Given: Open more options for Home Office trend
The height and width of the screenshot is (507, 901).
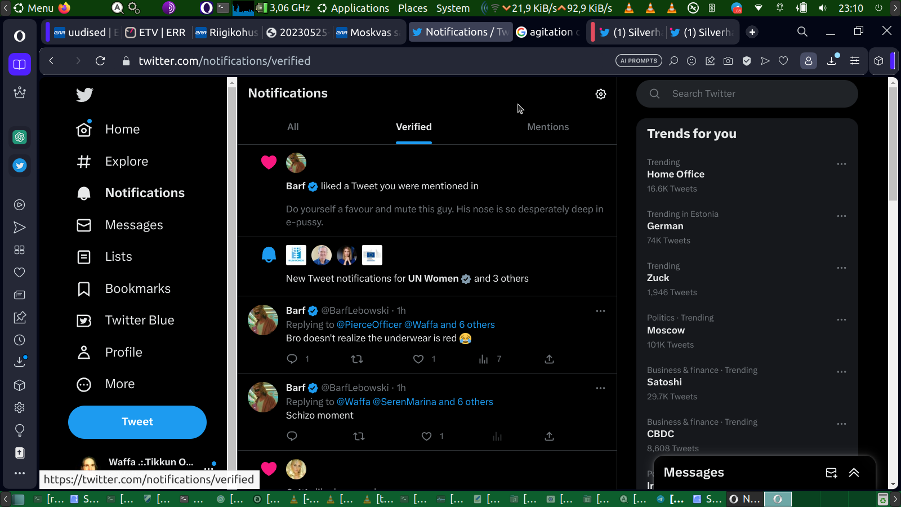Looking at the screenshot, I should pos(841,164).
